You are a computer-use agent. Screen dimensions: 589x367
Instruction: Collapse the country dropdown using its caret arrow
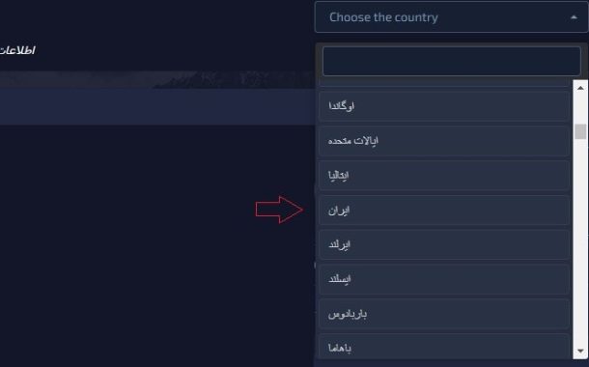tap(574, 17)
